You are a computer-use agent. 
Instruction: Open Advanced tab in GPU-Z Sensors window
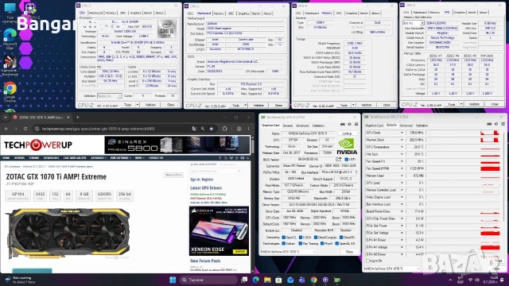pos(406,126)
